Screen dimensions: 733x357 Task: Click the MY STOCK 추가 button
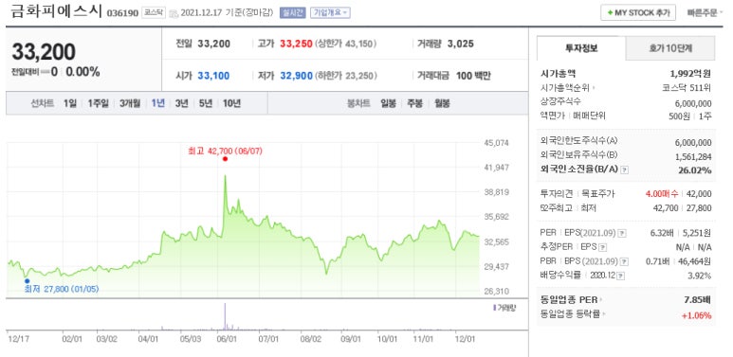click(x=638, y=13)
